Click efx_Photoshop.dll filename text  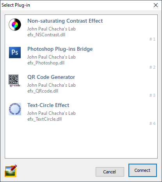(46, 63)
